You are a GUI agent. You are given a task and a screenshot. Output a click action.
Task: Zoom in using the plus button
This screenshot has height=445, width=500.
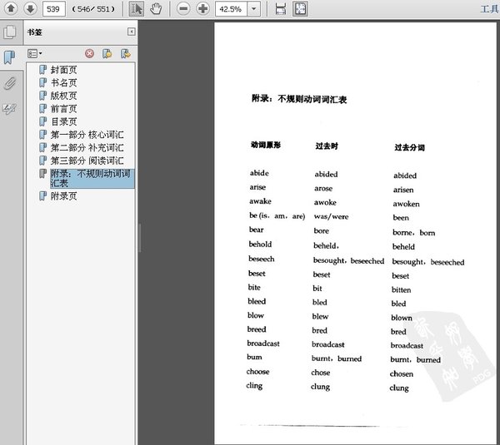tap(202, 9)
